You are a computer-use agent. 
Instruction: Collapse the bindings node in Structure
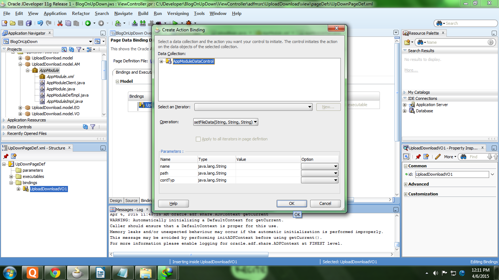point(11,183)
